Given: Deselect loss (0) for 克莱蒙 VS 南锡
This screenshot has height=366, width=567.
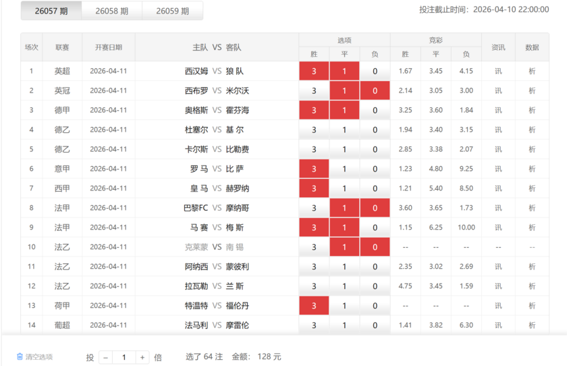Looking at the screenshot, I should [x=375, y=246].
